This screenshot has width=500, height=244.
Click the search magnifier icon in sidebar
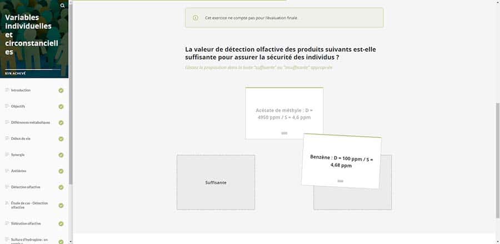point(62,6)
